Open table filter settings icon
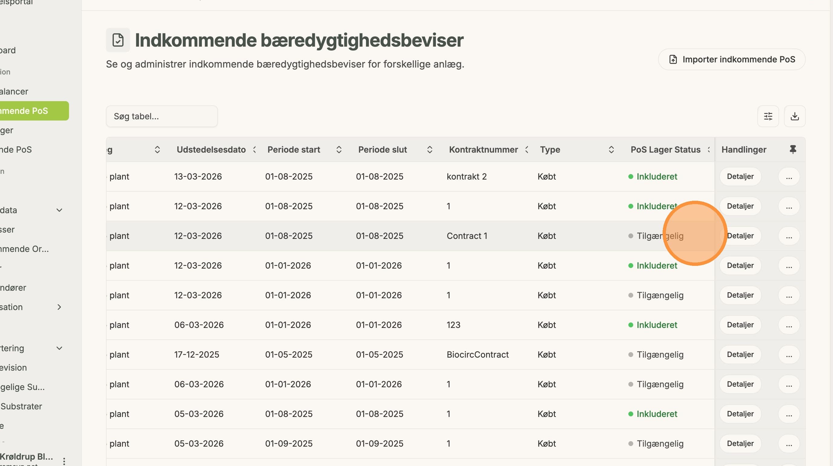The width and height of the screenshot is (833, 466). [x=768, y=116]
